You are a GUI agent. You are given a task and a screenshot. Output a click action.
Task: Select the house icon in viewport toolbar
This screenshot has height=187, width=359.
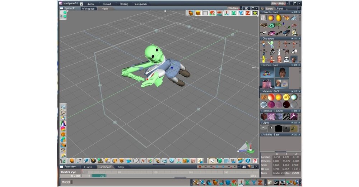tap(212, 13)
